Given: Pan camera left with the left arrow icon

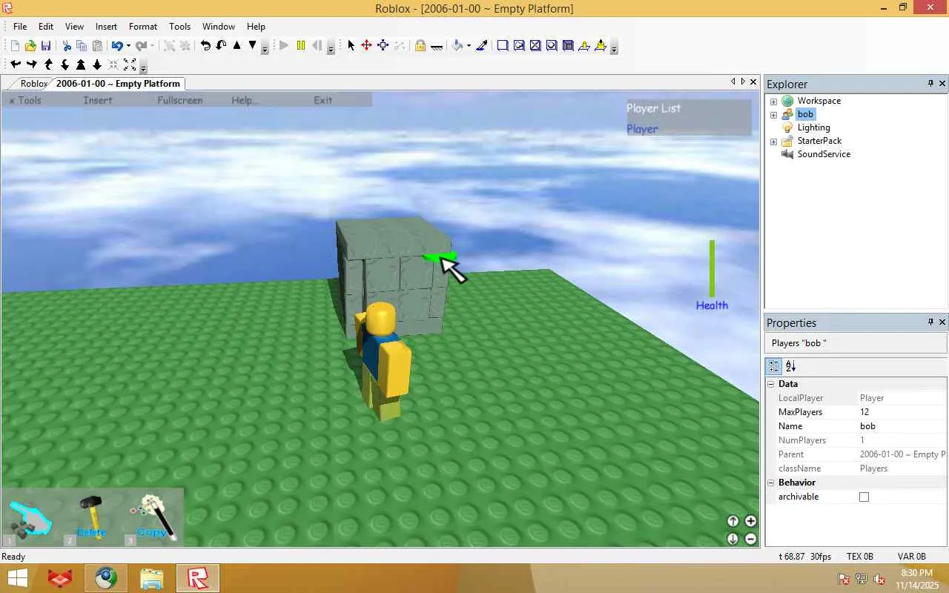Looking at the screenshot, I should [16, 65].
